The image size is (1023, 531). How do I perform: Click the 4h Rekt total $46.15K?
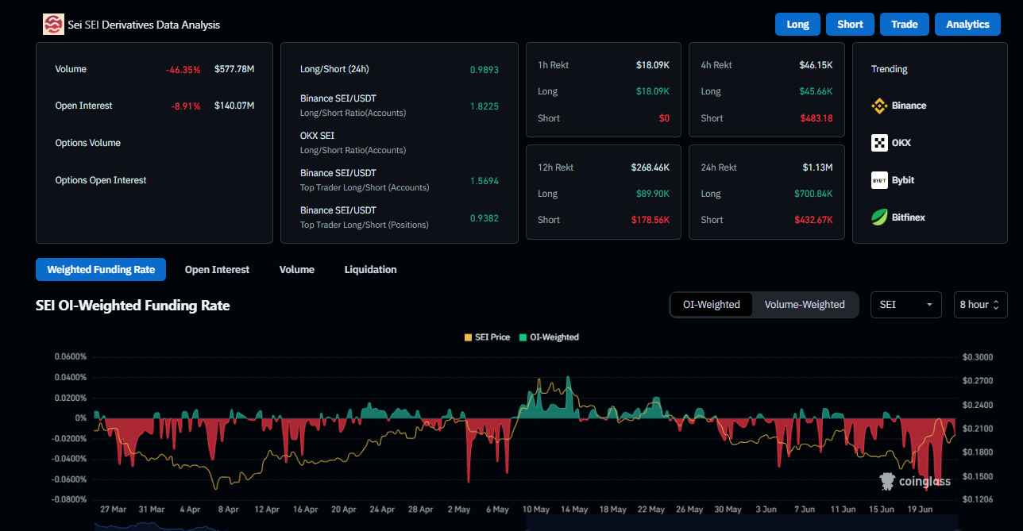coord(816,65)
